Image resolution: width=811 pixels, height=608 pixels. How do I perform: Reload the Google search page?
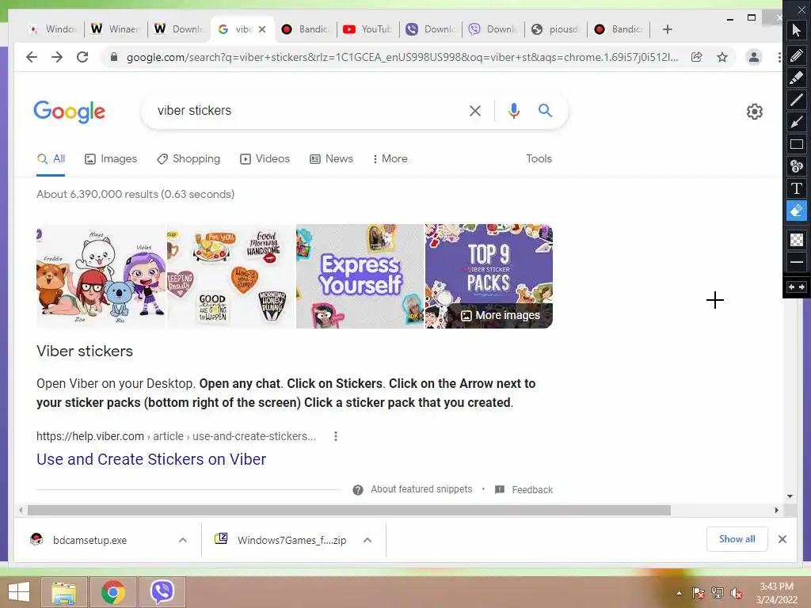[x=82, y=57]
